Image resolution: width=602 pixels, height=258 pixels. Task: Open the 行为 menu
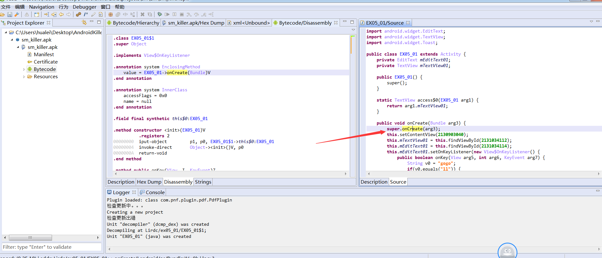(x=64, y=7)
